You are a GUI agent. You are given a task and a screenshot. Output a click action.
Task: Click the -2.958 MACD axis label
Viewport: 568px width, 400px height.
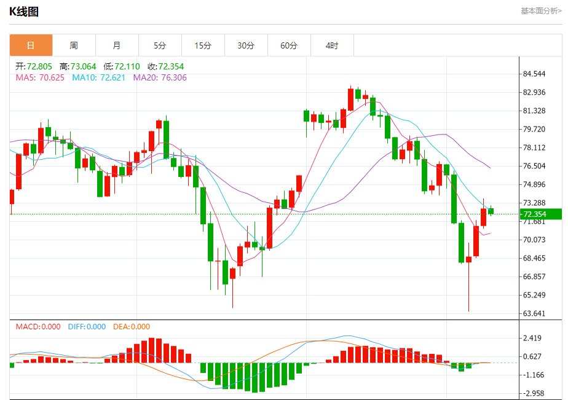click(x=533, y=393)
